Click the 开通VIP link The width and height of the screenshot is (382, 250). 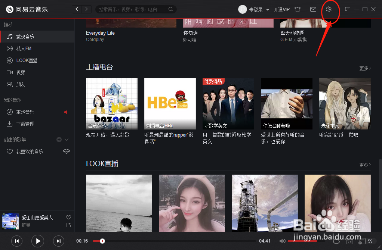tap(282, 9)
